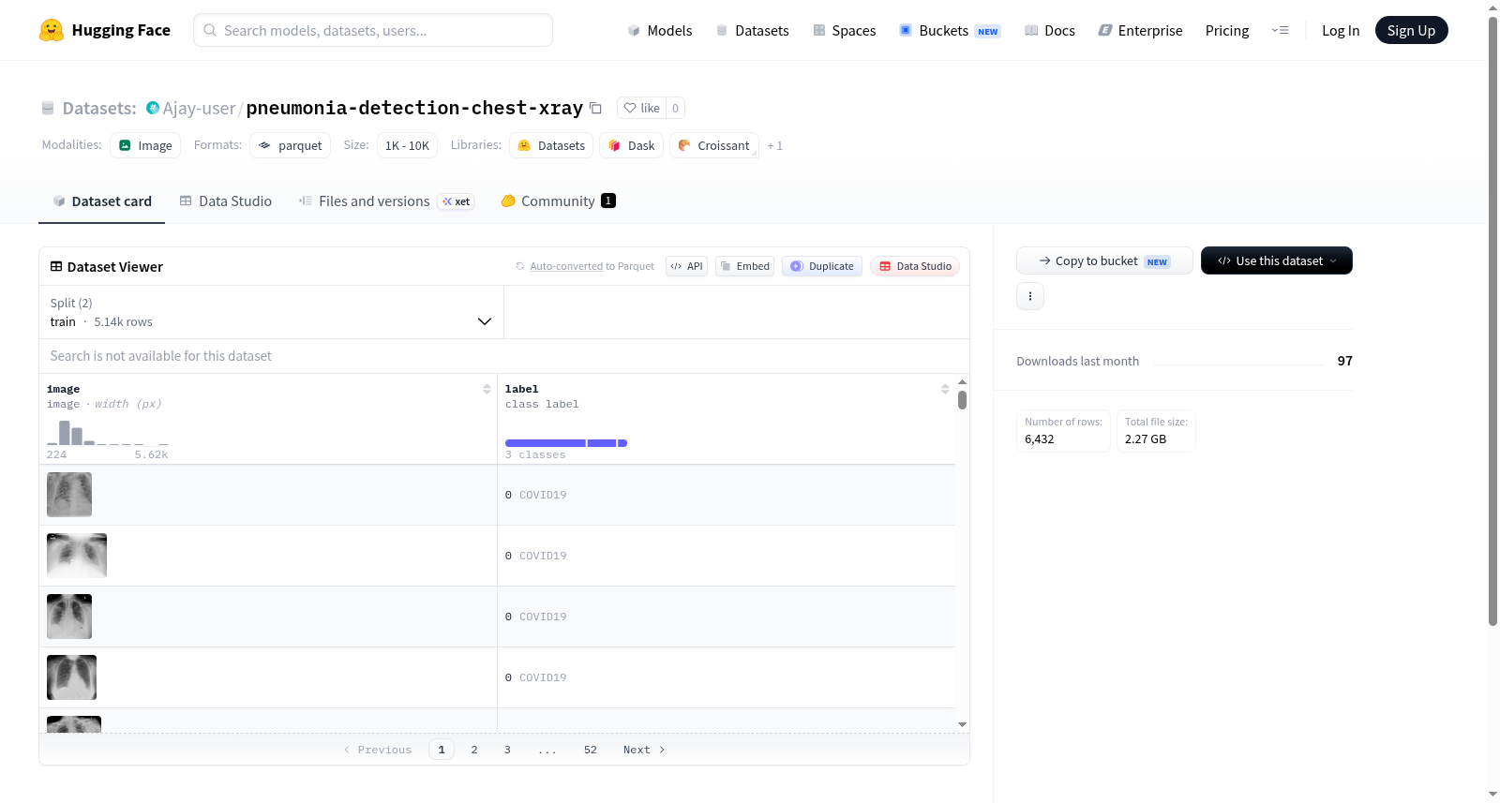Focus the search models and datasets field

tap(373, 30)
